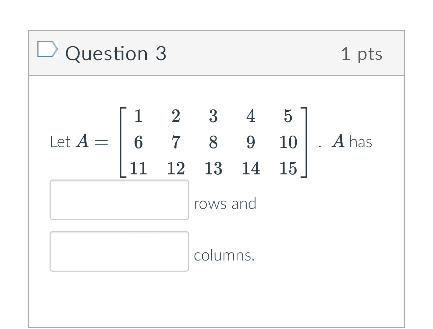433x329 pixels.
Task: Click the columns answer input box
Action: click(x=119, y=251)
